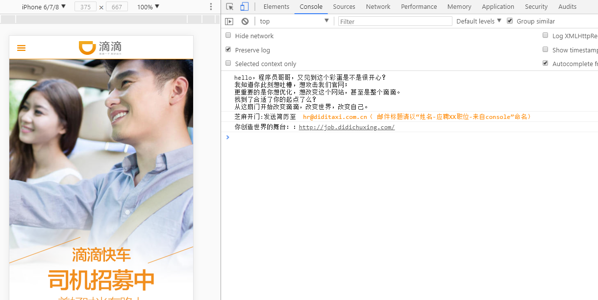
Task: Select the inspect element picker icon
Action: [229, 6]
